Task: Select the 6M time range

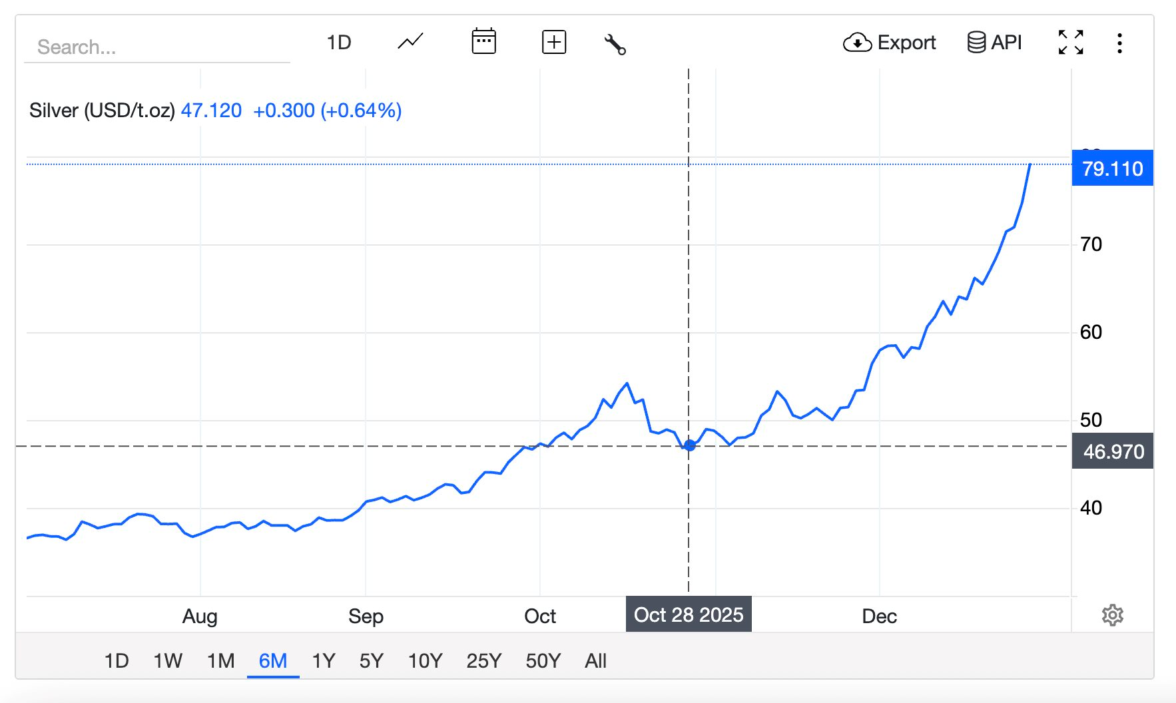Action: click(x=273, y=661)
